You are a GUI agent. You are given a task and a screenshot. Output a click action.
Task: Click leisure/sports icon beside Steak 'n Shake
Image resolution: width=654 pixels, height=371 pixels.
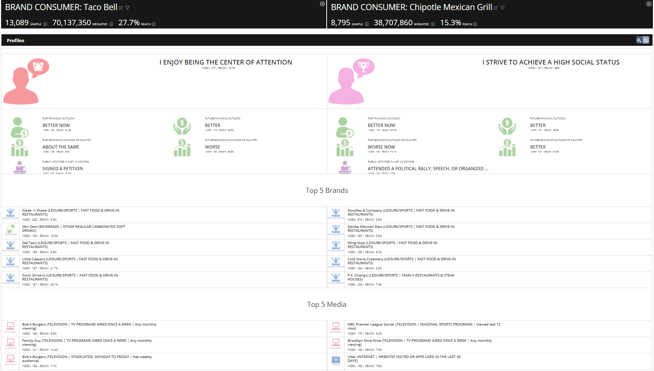pyautogui.click(x=10, y=212)
